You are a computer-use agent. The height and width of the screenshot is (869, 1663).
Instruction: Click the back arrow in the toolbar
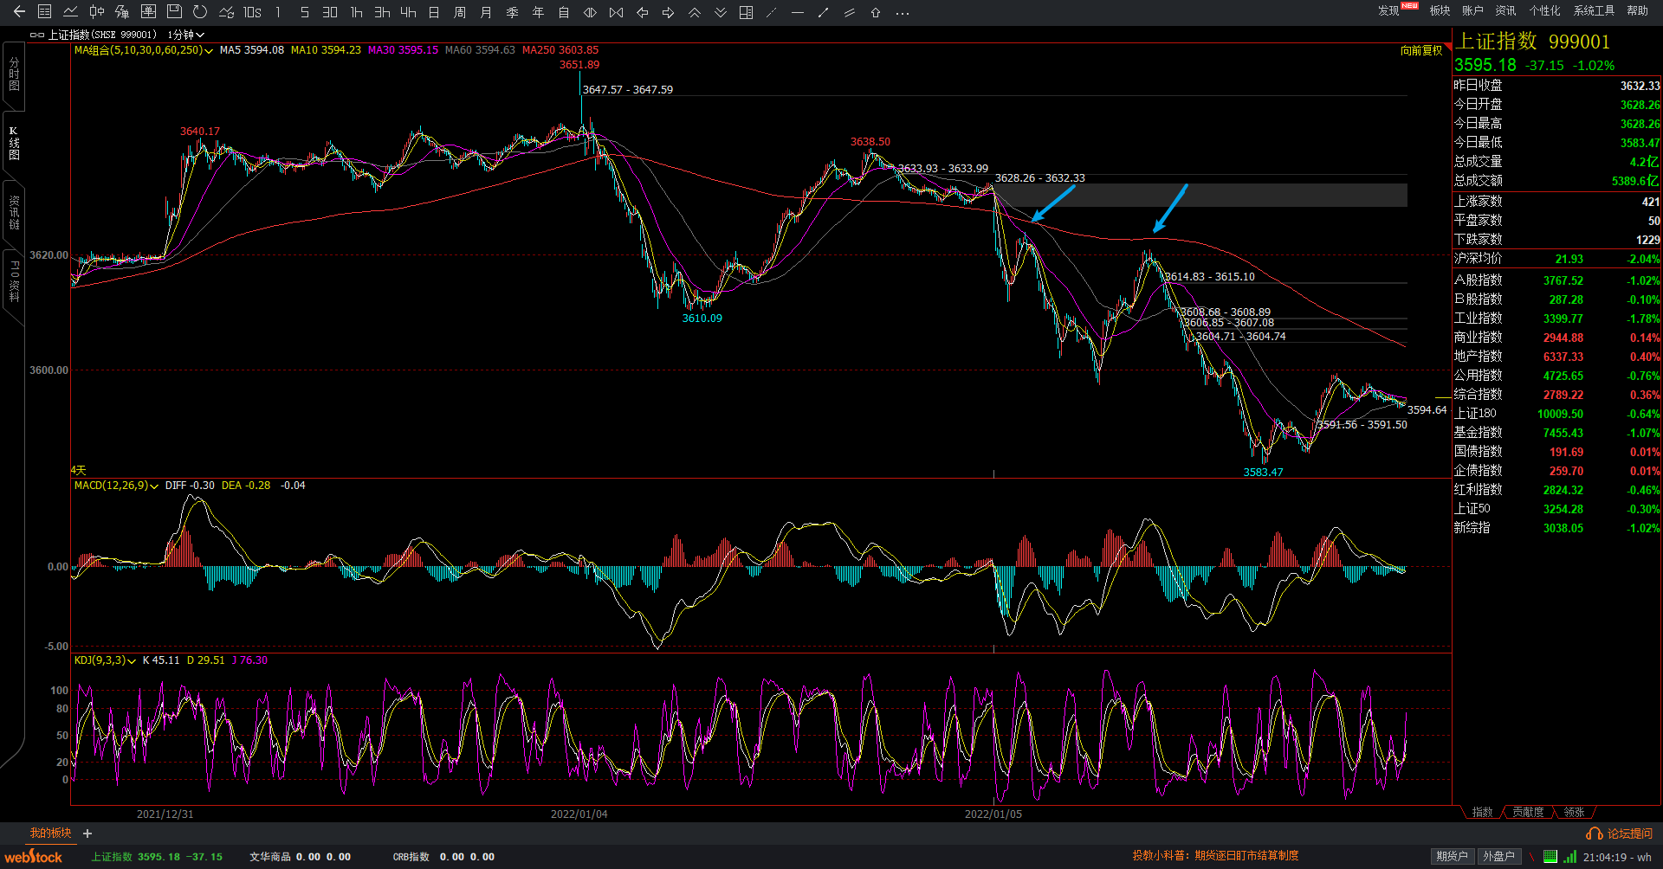coord(19,12)
